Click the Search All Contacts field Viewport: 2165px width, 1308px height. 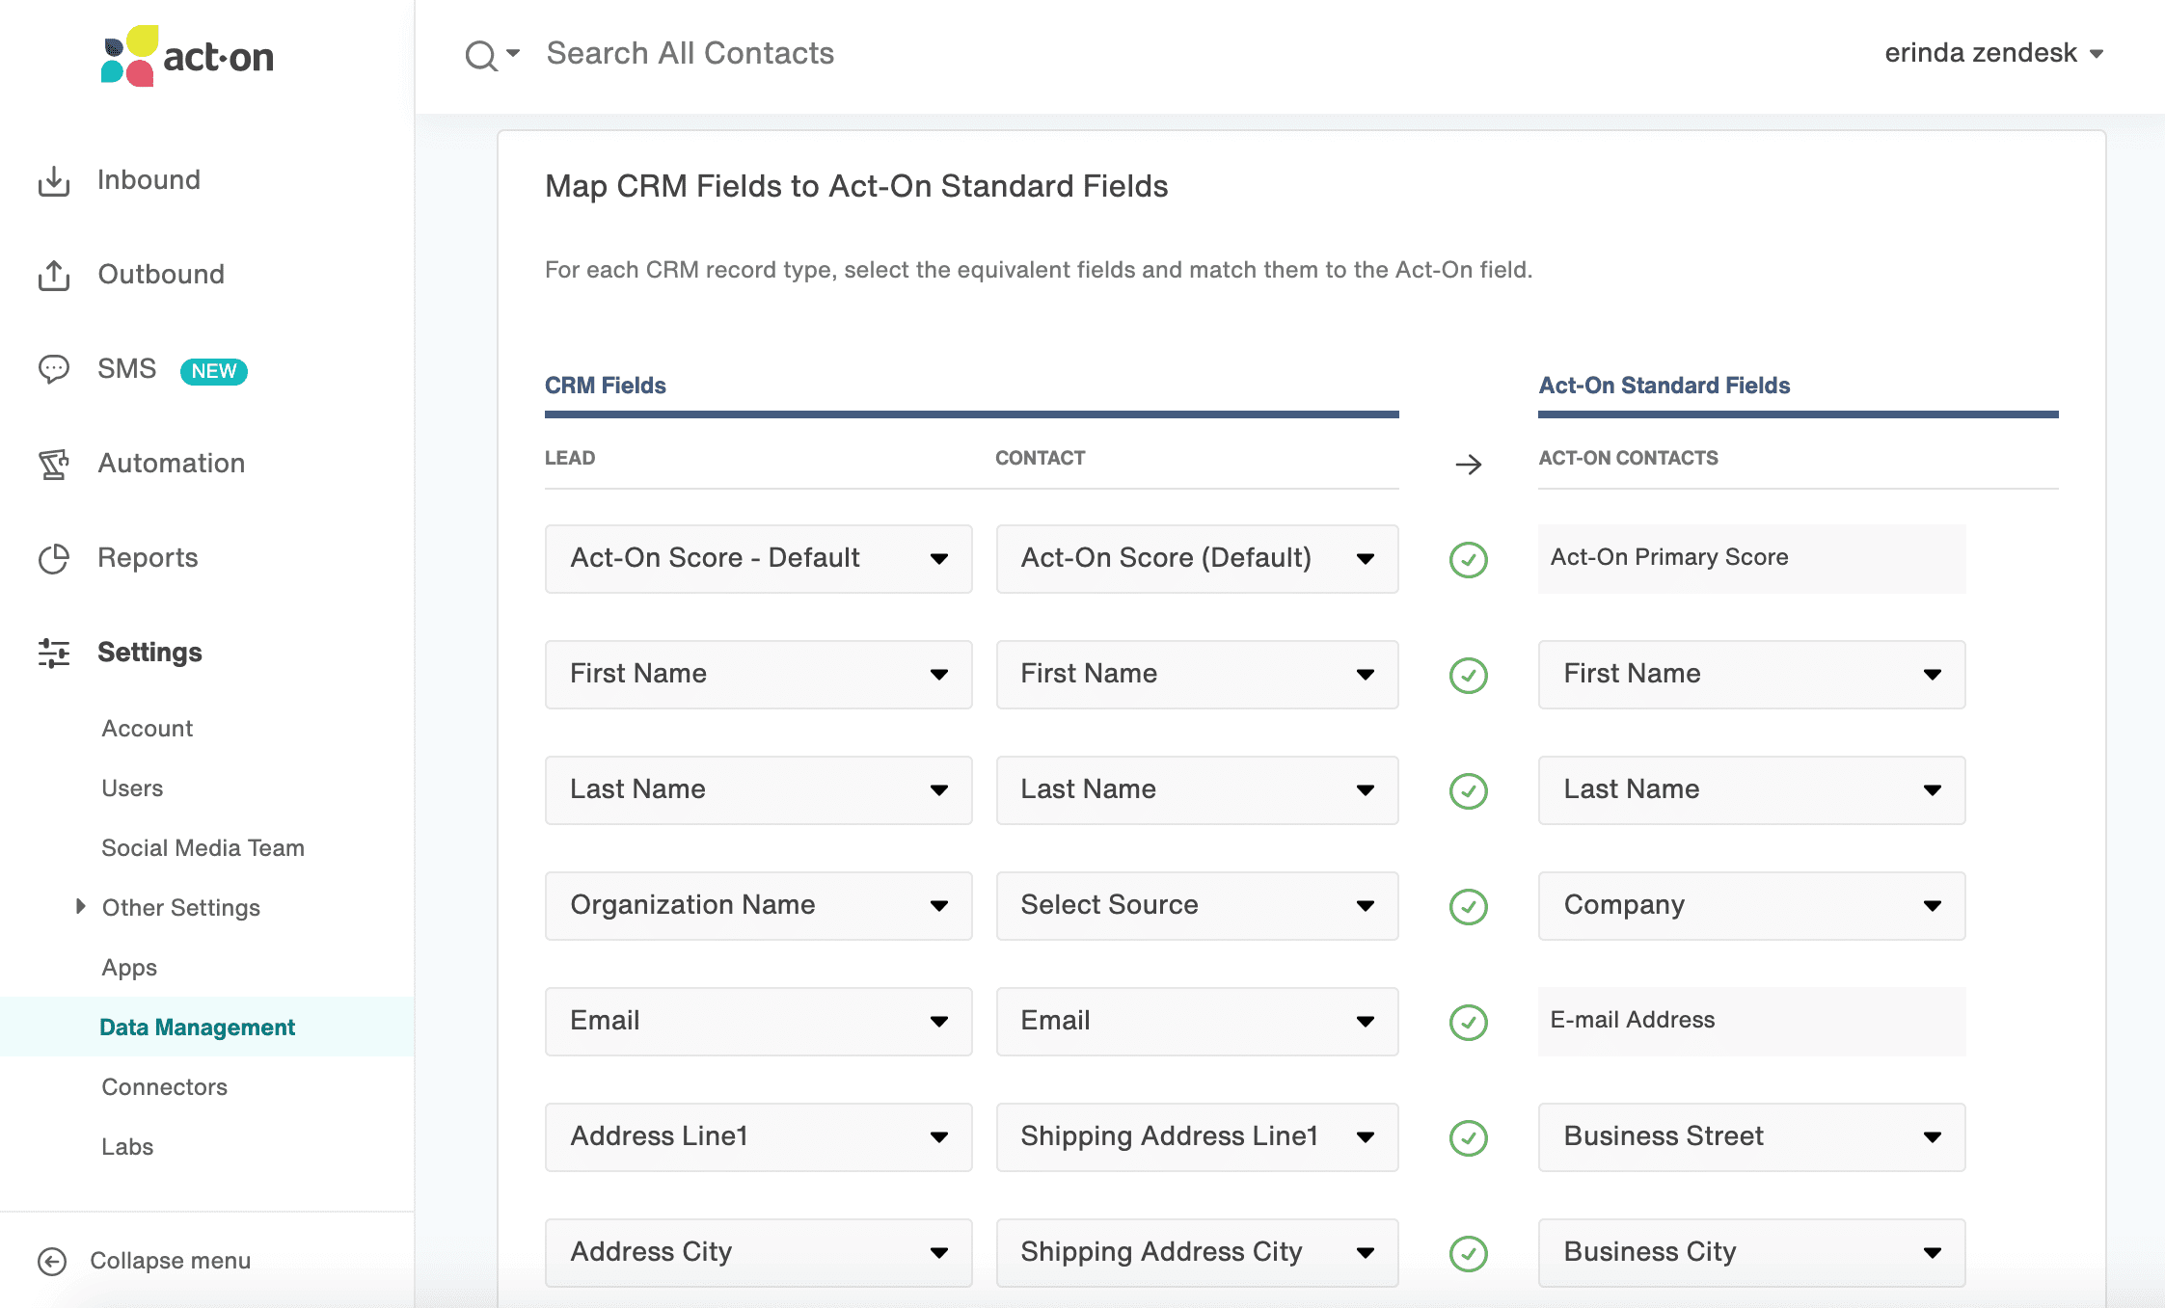point(690,53)
